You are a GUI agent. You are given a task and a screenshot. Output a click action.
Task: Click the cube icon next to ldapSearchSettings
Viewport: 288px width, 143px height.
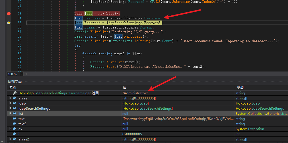[15, 109]
